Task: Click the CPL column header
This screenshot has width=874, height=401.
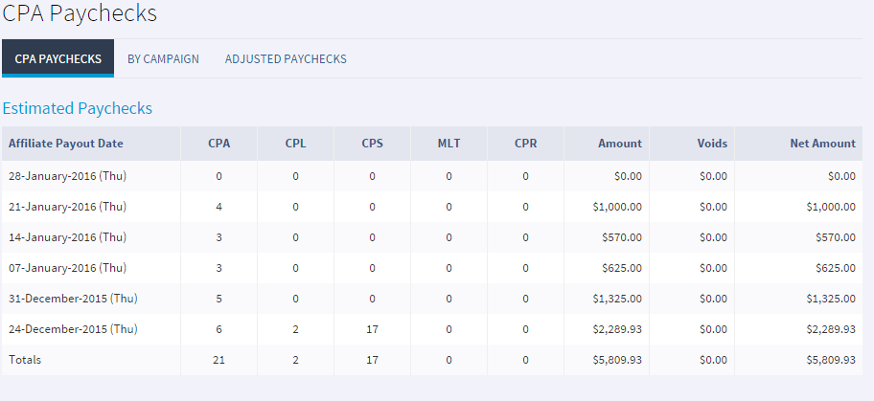Action: click(295, 144)
